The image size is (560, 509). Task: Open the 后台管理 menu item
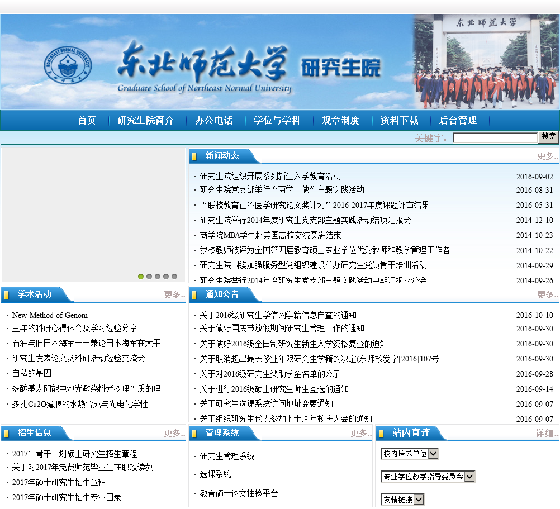(x=458, y=120)
